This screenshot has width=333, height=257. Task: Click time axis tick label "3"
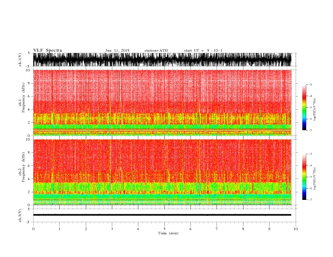coord(112,229)
